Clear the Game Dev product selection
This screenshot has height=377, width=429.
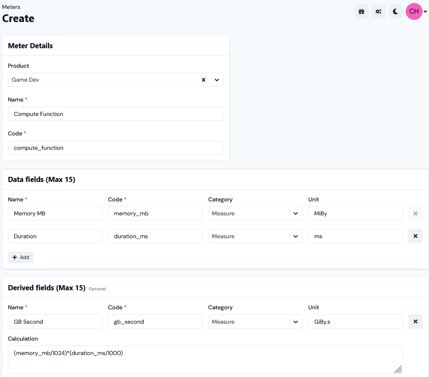coord(203,80)
